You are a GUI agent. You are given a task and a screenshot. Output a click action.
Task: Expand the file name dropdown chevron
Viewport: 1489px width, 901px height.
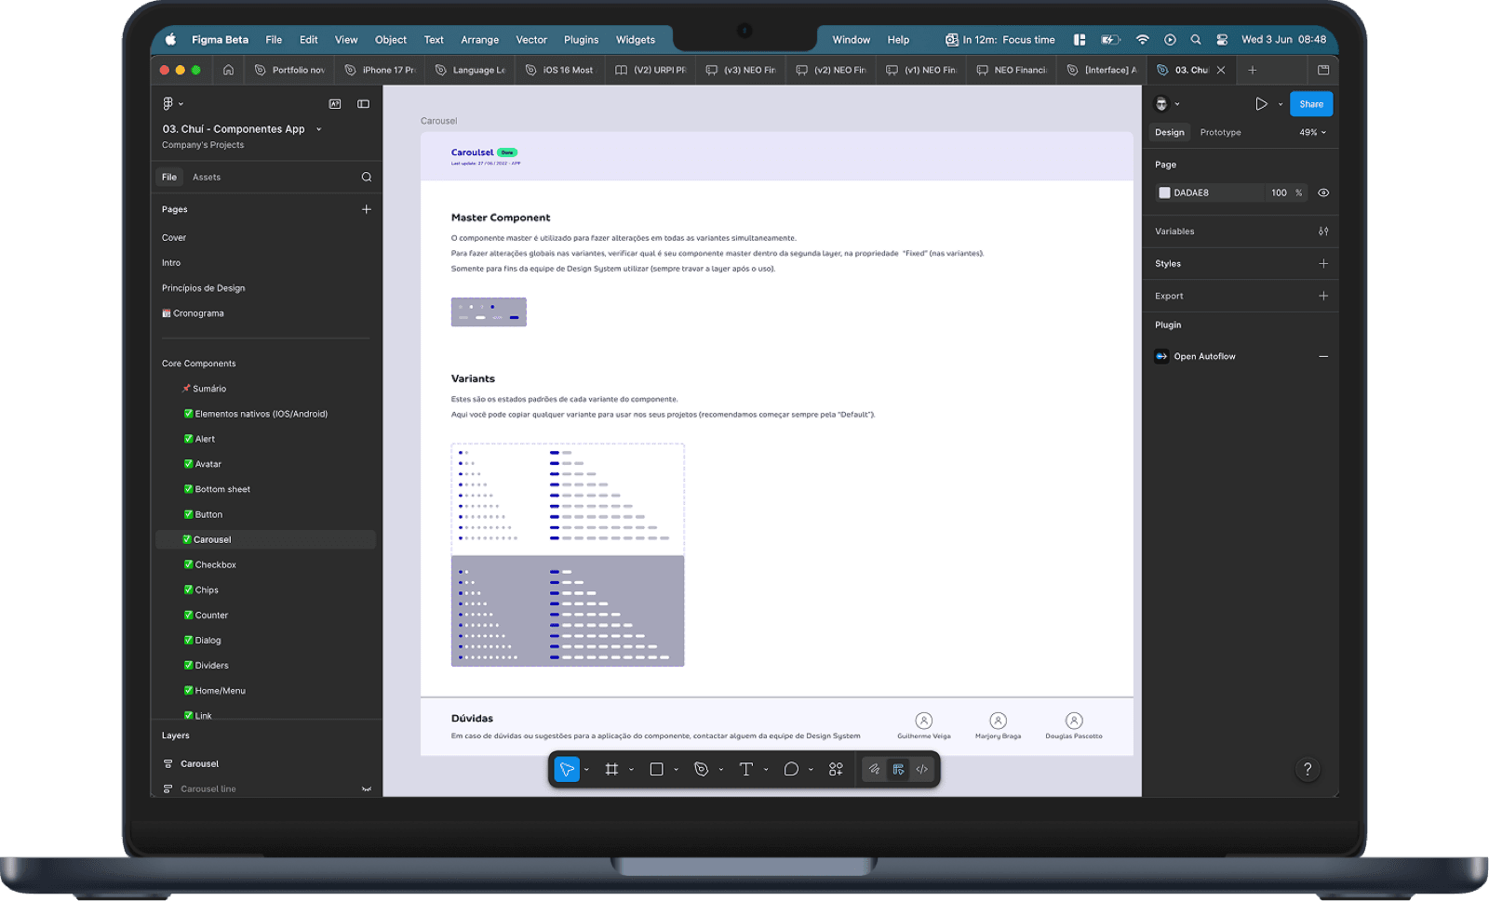pos(318,129)
